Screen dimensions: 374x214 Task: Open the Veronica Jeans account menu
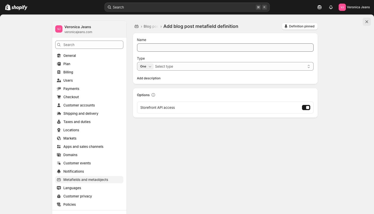pyautogui.click(x=354, y=7)
